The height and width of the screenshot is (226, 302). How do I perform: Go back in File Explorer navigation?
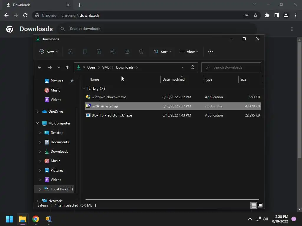pos(40,67)
